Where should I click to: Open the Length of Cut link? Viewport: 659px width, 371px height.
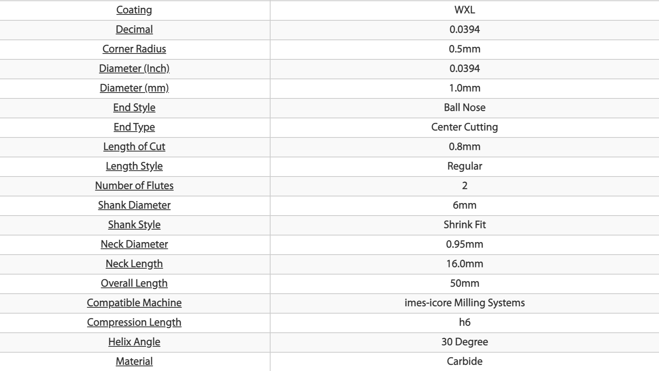click(x=134, y=147)
